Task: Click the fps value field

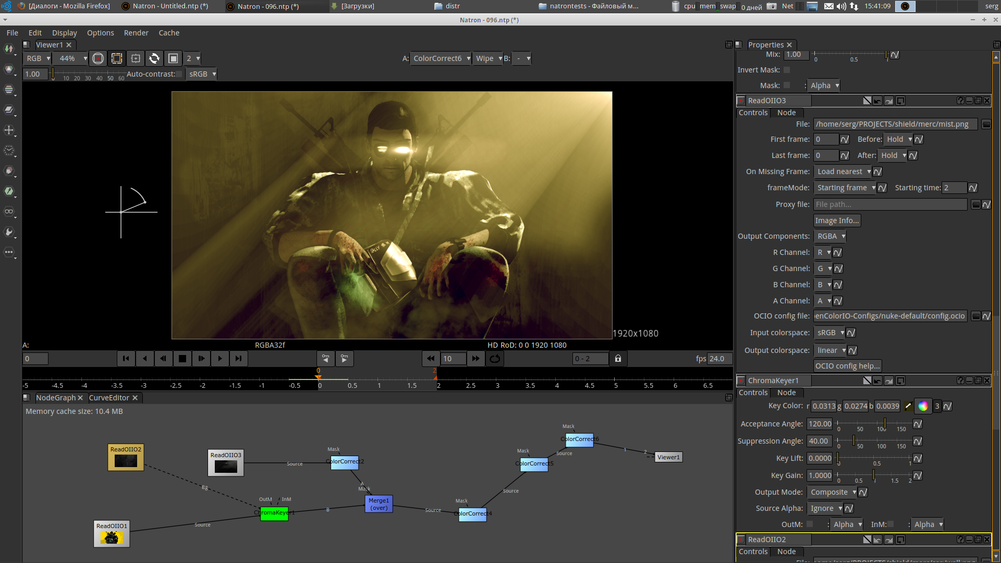Action: pos(719,359)
